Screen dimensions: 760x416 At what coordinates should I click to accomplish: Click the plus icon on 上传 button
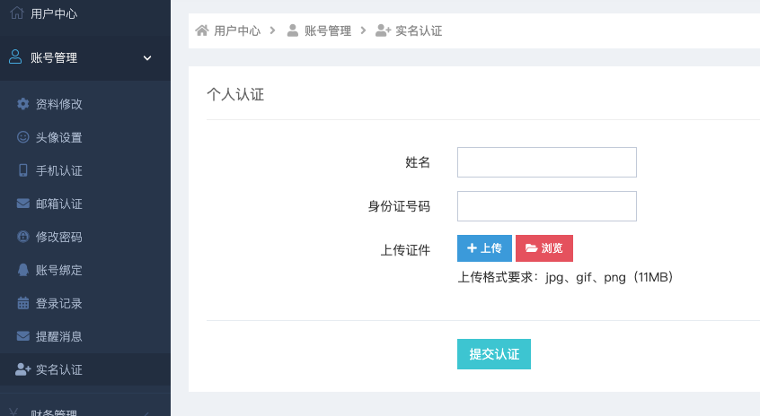click(472, 247)
